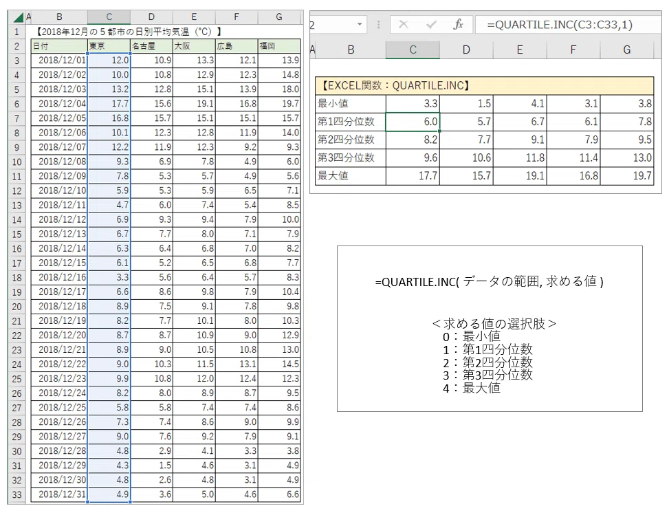Click the '大阪' header cell
The height and width of the screenshot is (513, 669).
coord(194,46)
